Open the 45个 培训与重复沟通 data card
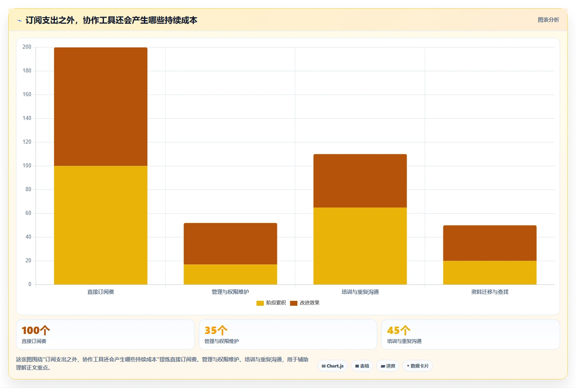This screenshot has width=576, height=388. [x=470, y=334]
